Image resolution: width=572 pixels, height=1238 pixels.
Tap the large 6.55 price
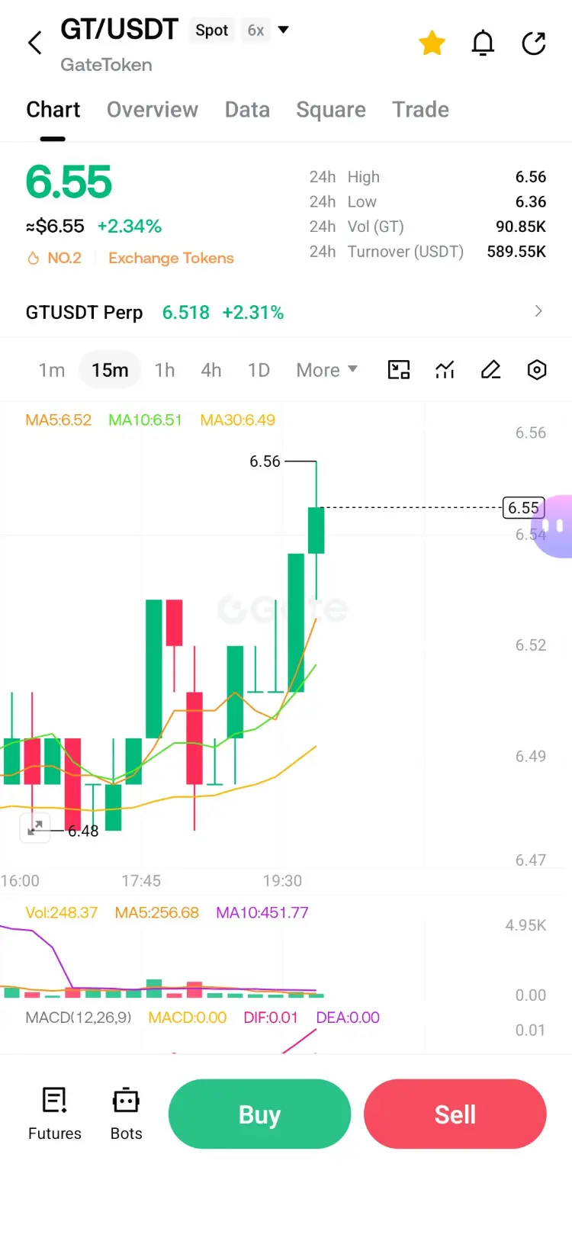[x=69, y=182]
